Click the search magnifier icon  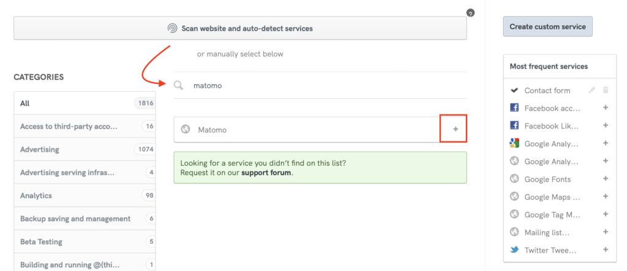(x=179, y=86)
